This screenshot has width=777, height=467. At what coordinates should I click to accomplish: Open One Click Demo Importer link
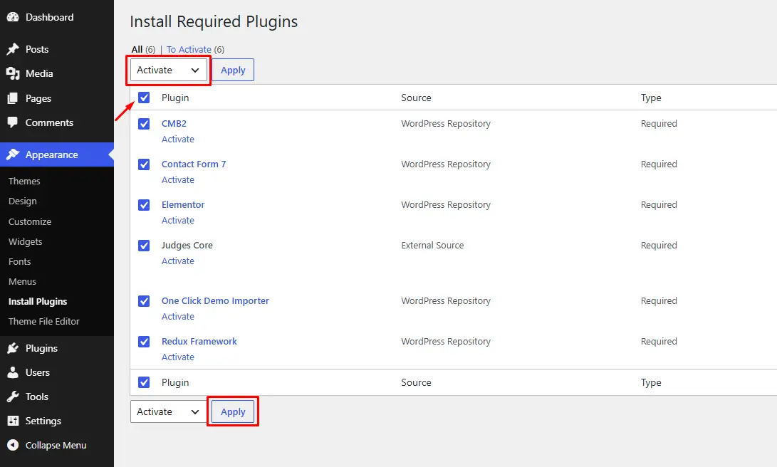[x=215, y=300]
